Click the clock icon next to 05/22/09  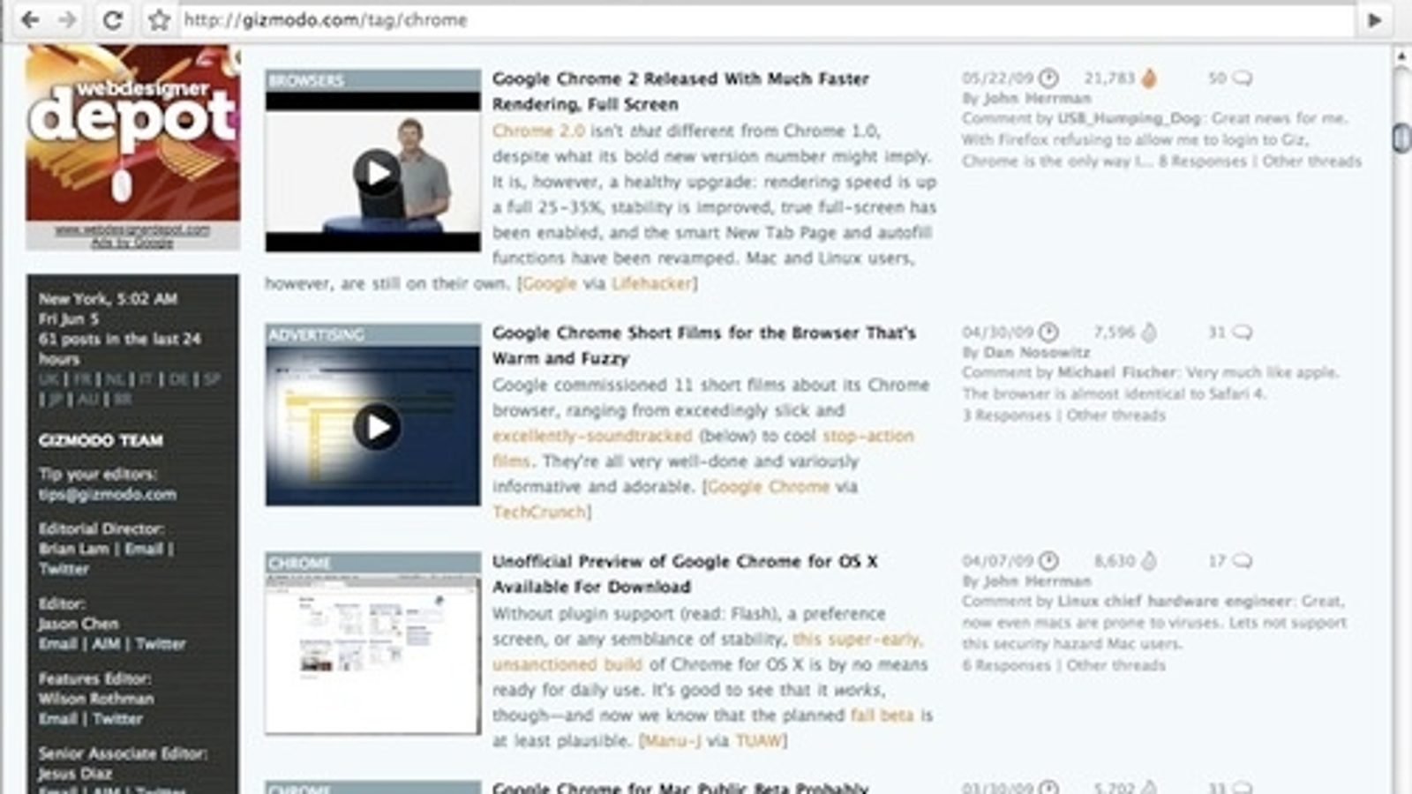pos(1048,79)
